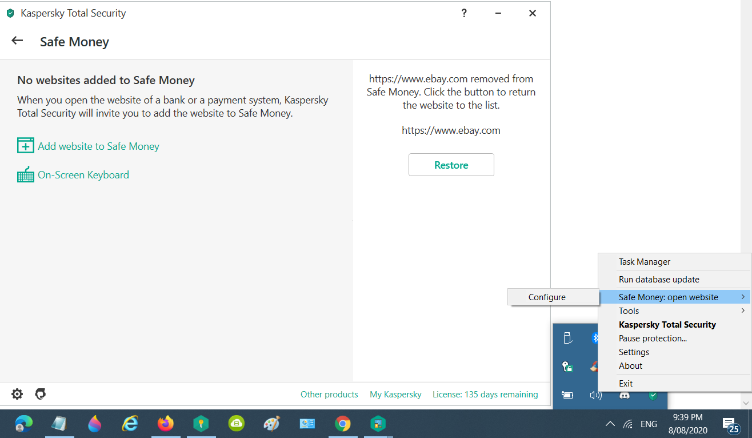Switch to Google Chrome on the taskbar

tap(343, 424)
